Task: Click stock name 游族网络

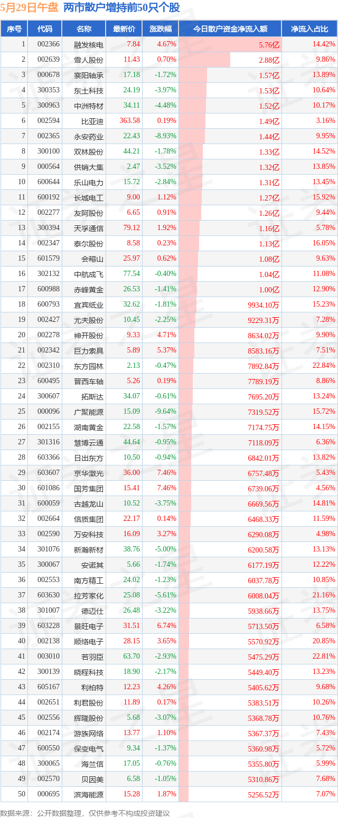Action: click(x=89, y=734)
